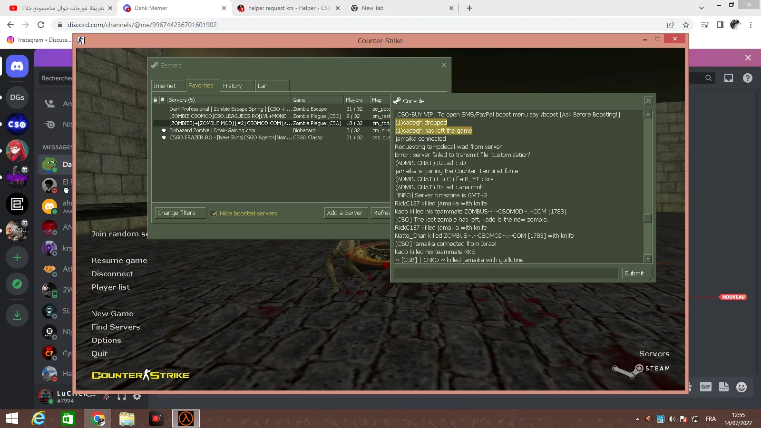Switch to the Dank Memer Chrome tab
This screenshot has height=428, width=761.
173,8
